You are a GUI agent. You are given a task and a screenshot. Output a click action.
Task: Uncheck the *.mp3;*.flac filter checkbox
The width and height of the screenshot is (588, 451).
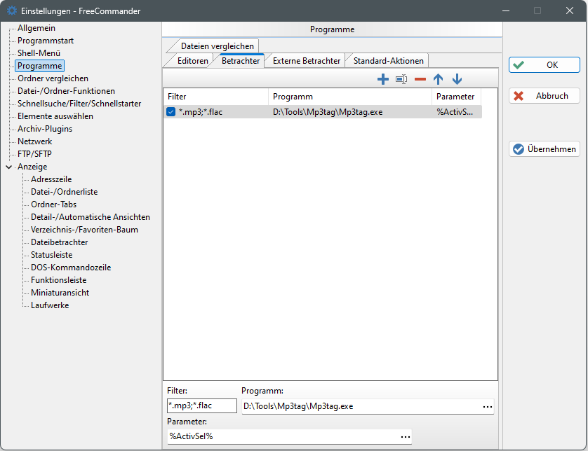coord(171,112)
